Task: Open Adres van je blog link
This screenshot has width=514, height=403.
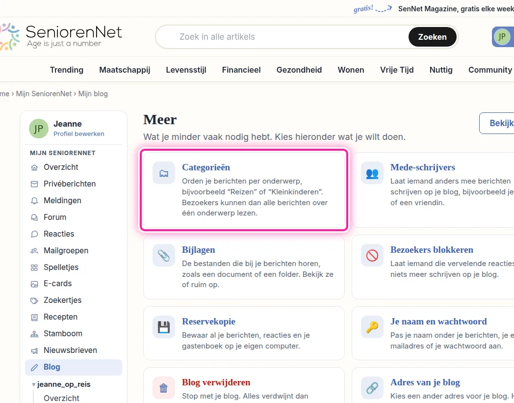Action: pos(425,383)
